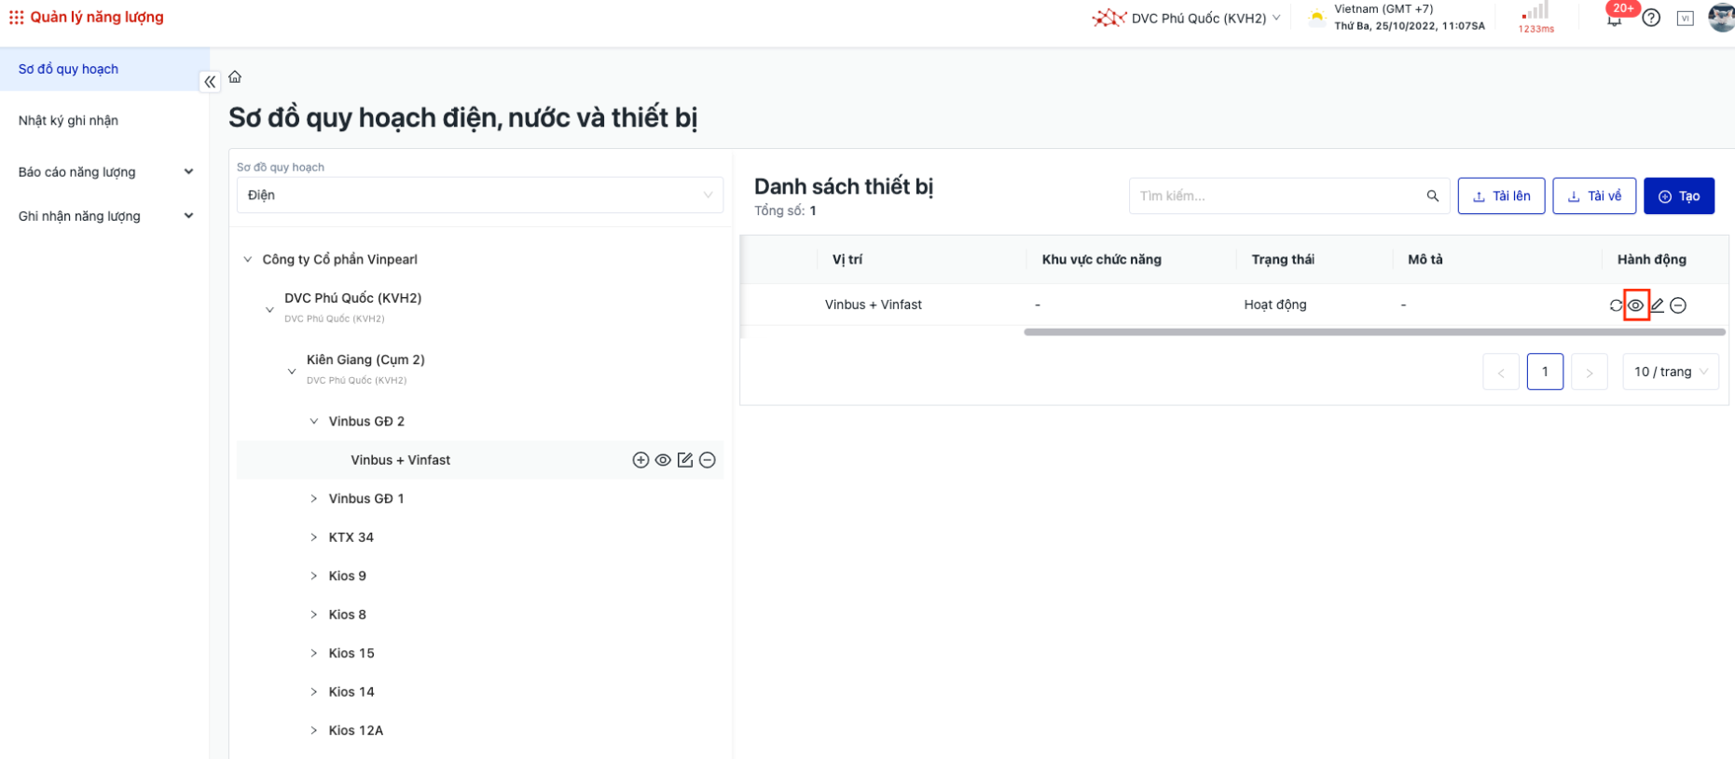Click add icon on Vinbus + Vinfast node

640,460
